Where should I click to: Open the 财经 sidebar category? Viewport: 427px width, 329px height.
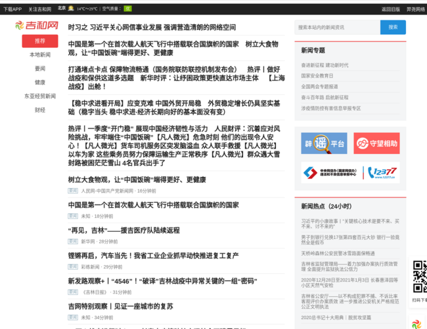coord(40,110)
